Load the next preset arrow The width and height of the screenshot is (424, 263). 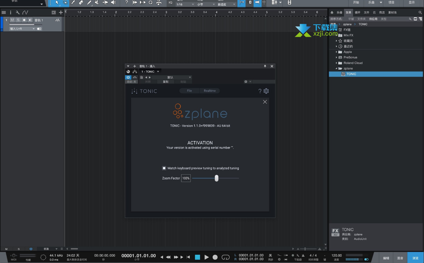(x=150, y=77)
